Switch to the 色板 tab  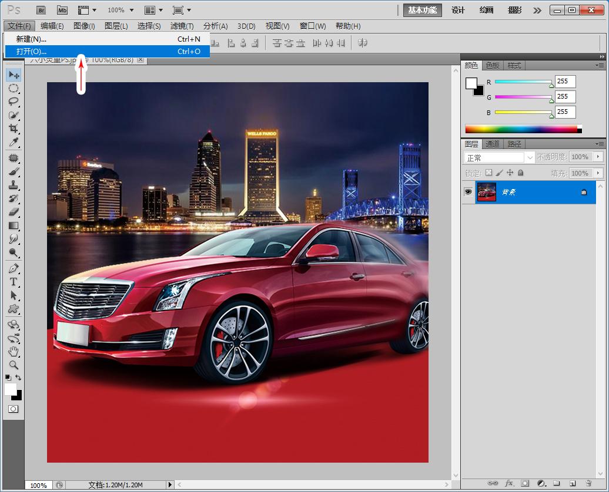[x=493, y=66]
